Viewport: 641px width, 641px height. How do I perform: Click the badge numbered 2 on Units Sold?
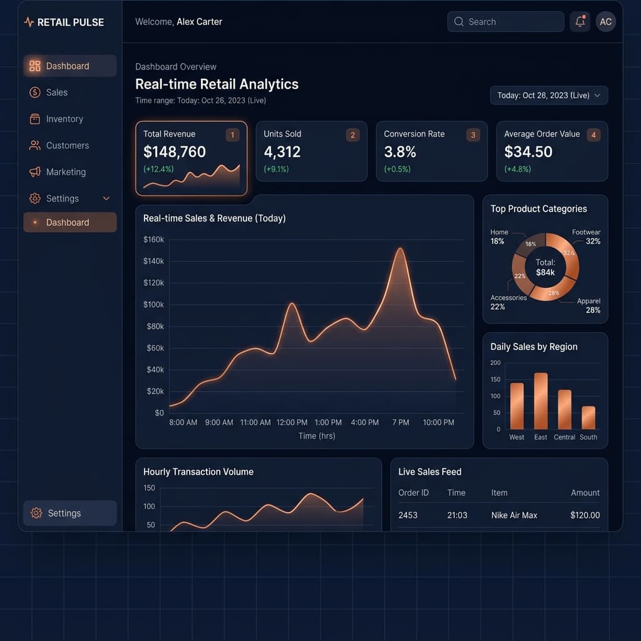(353, 135)
